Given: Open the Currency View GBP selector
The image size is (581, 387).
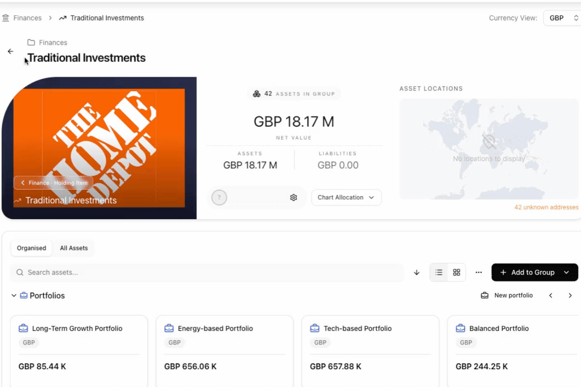Looking at the screenshot, I should coord(562,18).
